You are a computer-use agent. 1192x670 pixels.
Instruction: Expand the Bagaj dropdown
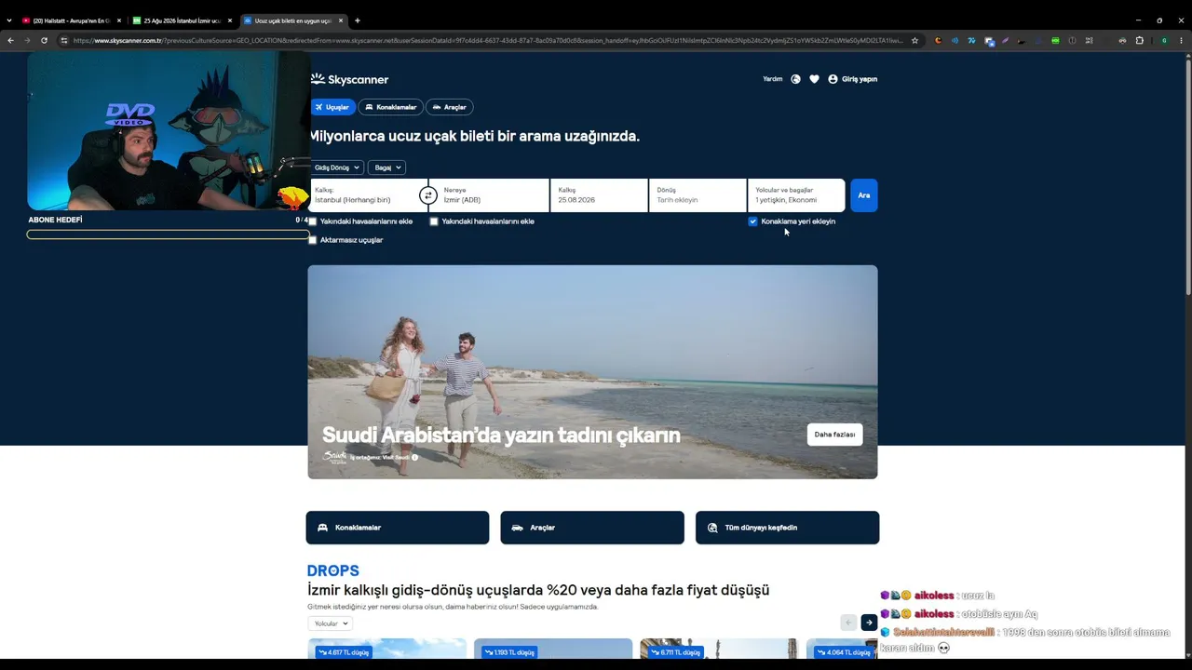[386, 167]
